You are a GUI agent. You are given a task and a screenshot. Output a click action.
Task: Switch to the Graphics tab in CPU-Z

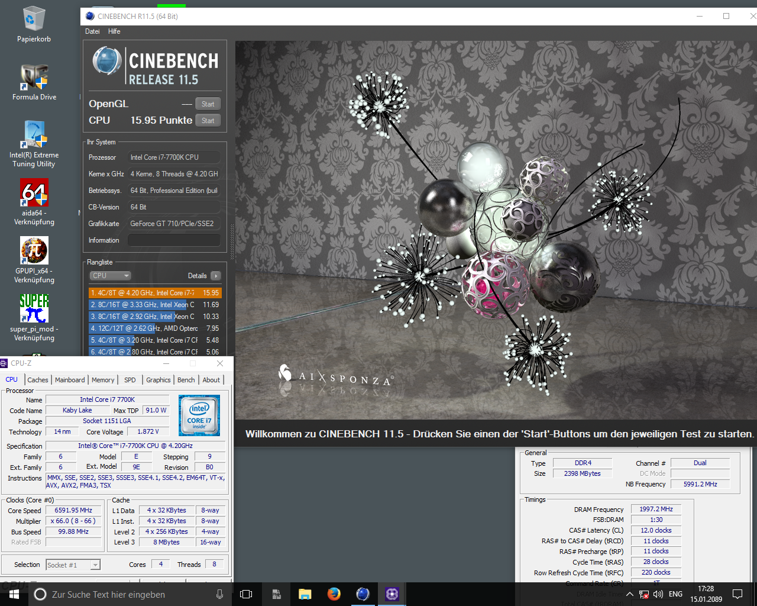click(158, 380)
